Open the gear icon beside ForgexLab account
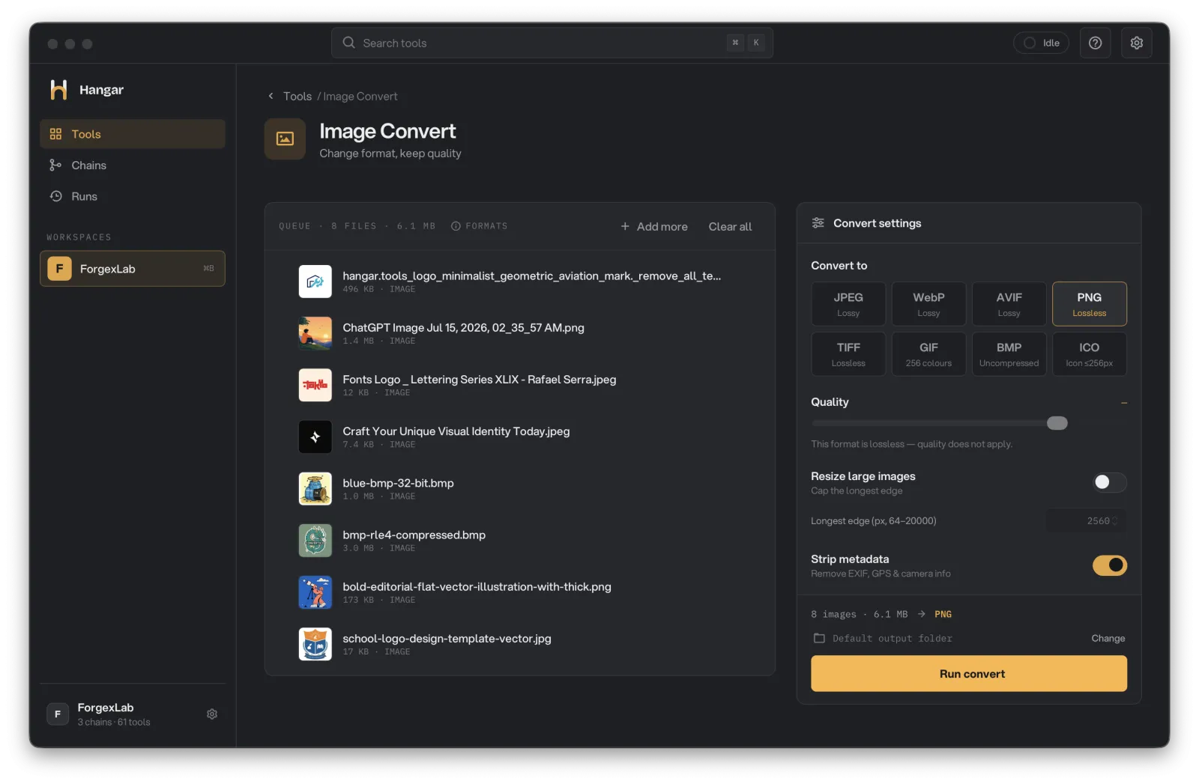 (212, 714)
